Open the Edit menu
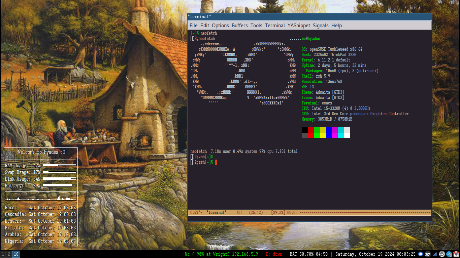This screenshot has height=258, width=460. (205, 26)
